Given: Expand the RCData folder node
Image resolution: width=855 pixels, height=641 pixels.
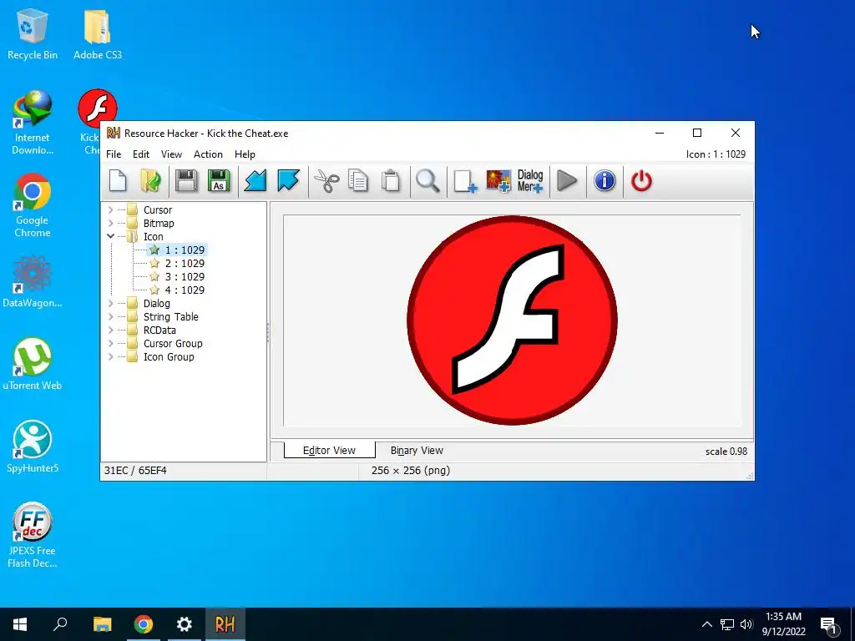Looking at the screenshot, I should [x=111, y=330].
